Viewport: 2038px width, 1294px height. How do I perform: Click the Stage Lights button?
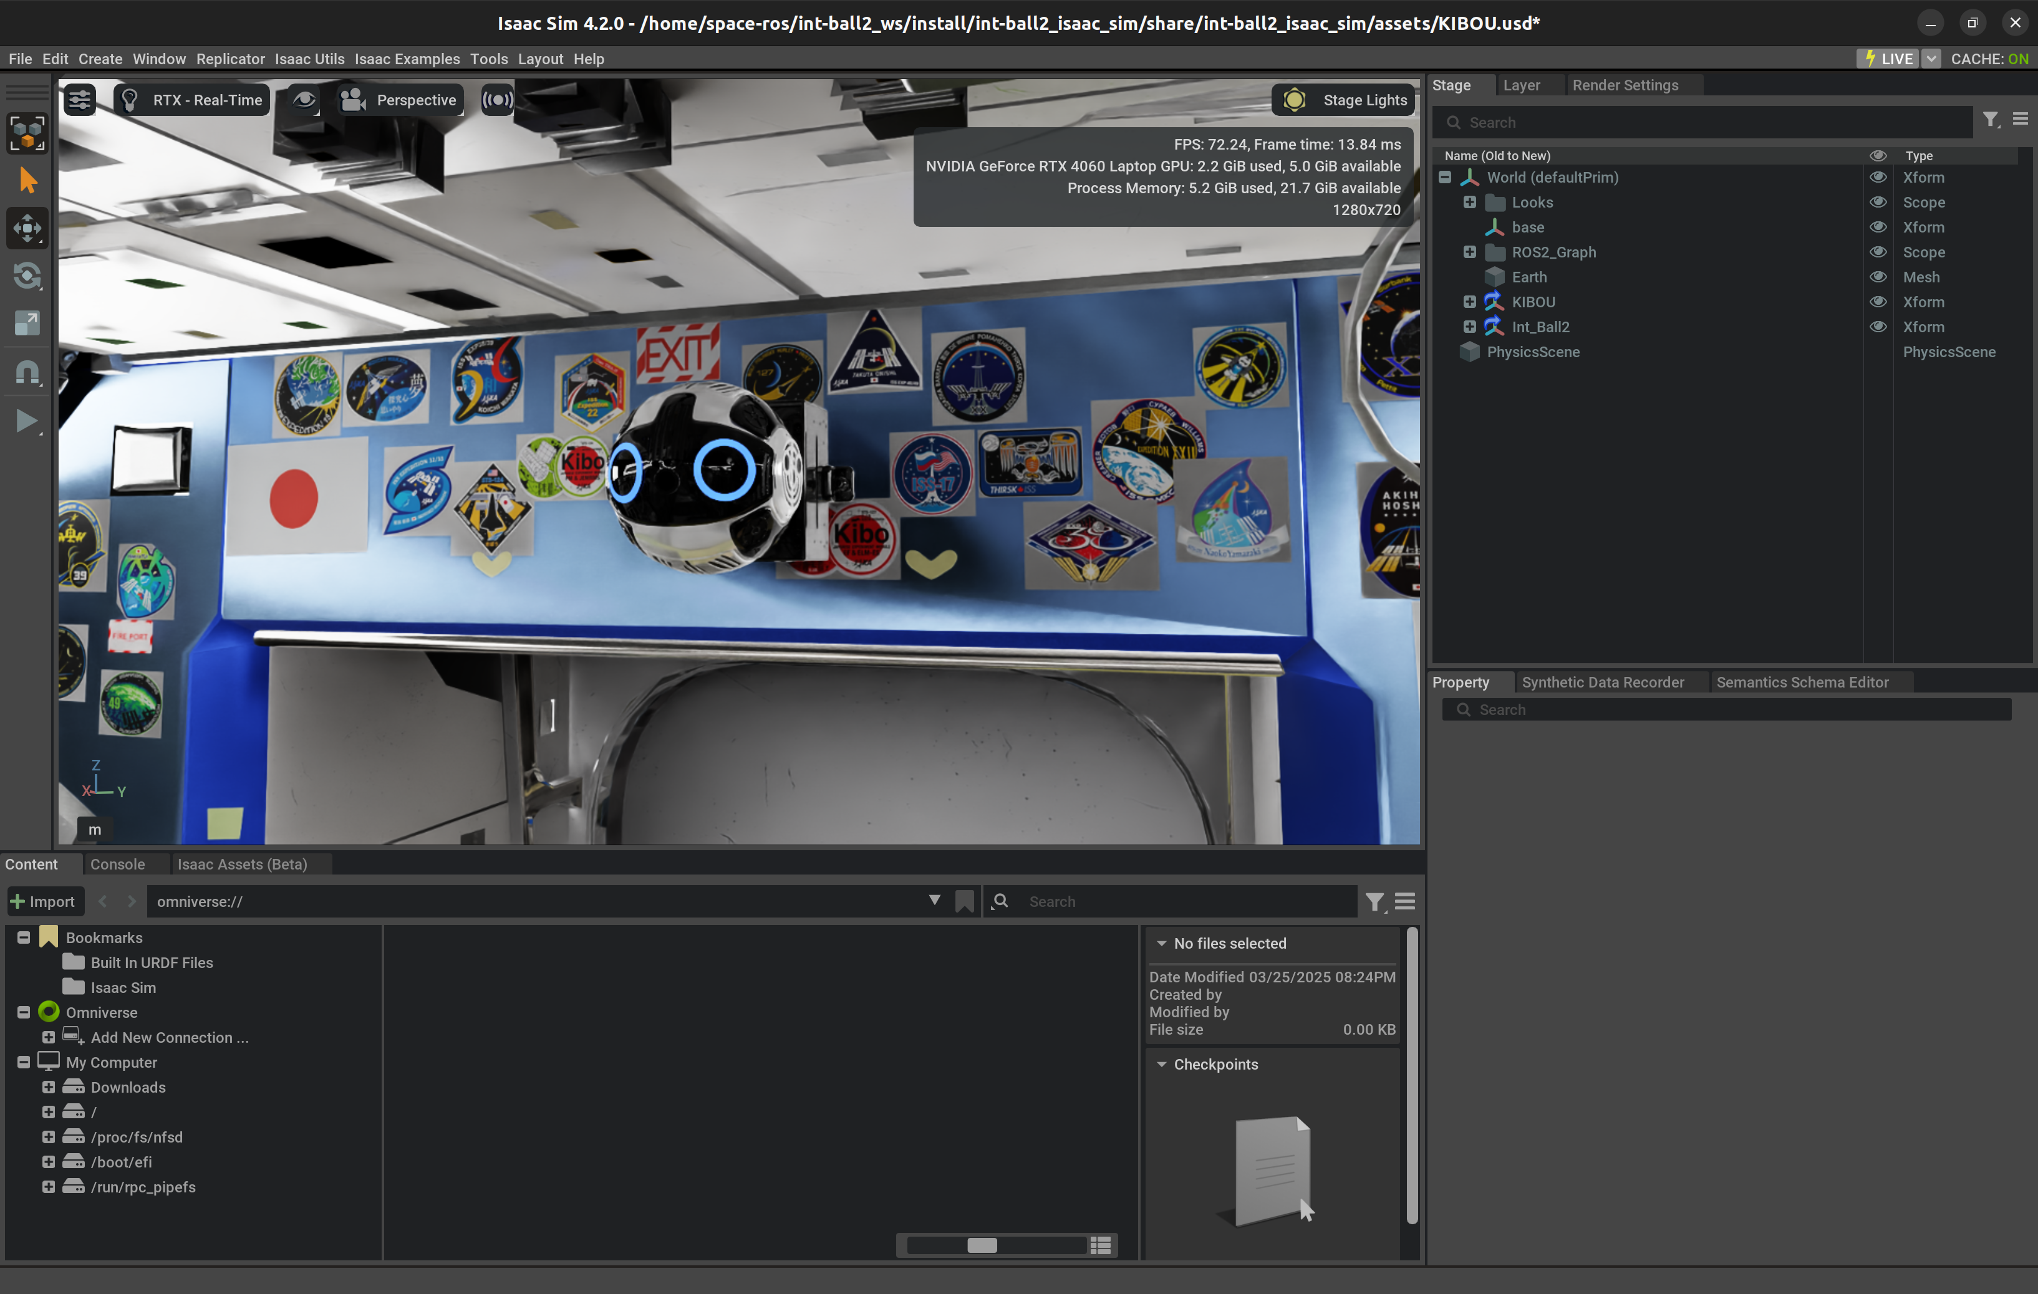pyautogui.click(x=1344, y=100)
